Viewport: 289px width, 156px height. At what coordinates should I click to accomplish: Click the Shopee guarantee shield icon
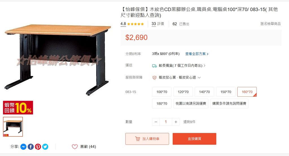pyautogui.click(x=154, y=78)
